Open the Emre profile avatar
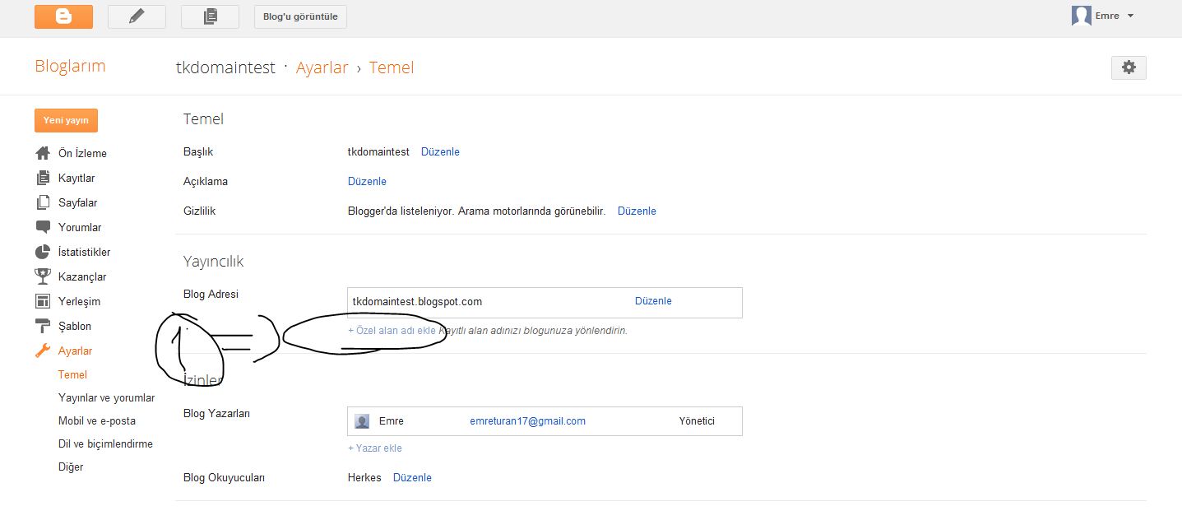This screenshot has width=1182, height=520. click(1081, 16)
